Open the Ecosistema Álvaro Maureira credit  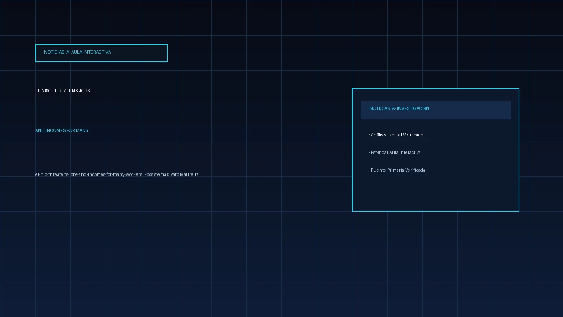pos(172,175)
